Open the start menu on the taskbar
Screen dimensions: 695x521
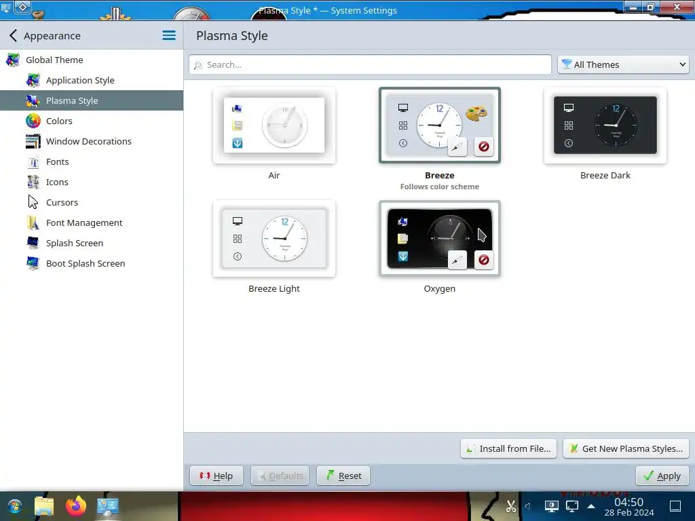click(15, 506)
